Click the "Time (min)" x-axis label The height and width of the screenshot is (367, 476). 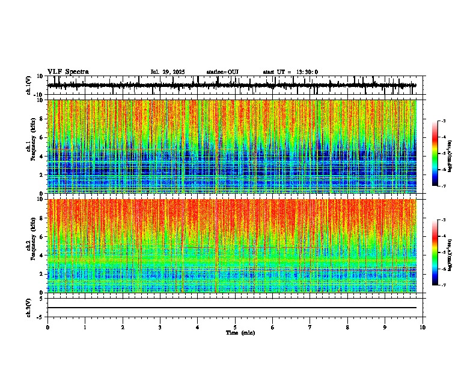coord(240,333)
